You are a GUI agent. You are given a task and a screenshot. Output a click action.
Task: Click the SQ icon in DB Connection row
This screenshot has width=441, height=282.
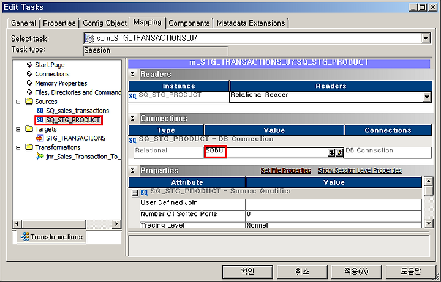click(x=133, y=140)
